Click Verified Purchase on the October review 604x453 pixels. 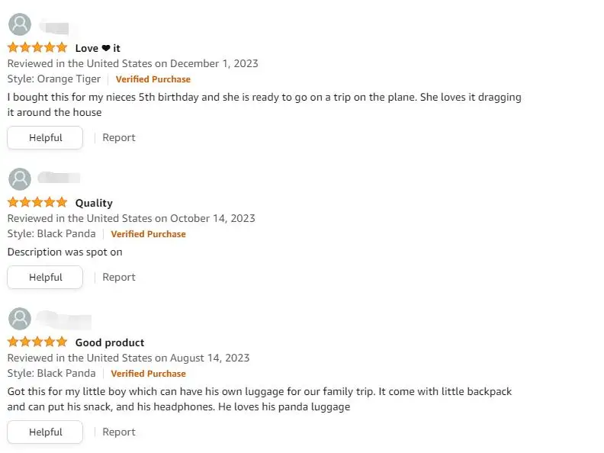(149, 234)
